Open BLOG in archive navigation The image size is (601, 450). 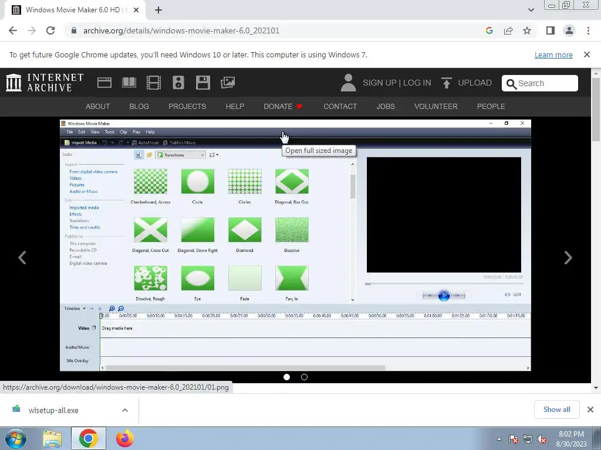tap(139, 107)
